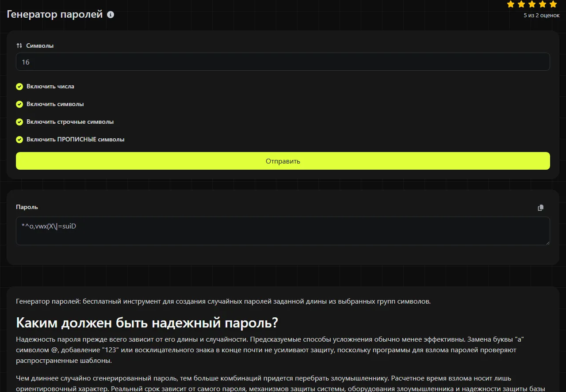Focus the Символы length field showing 16
Image resolution: width=566 pixels, height=392 pixels.
pos(283,62)
